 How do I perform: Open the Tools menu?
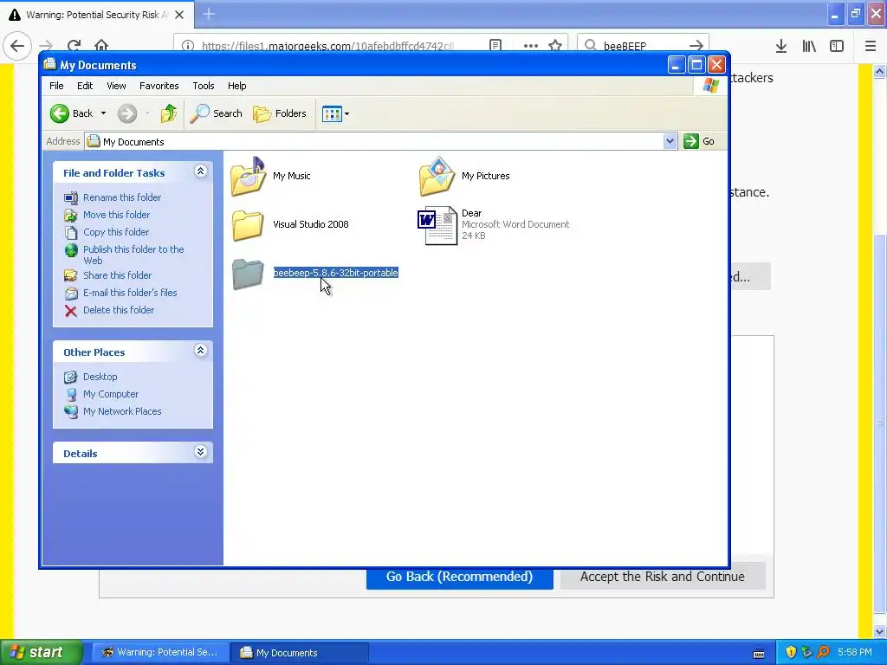(x=203, y=86)
